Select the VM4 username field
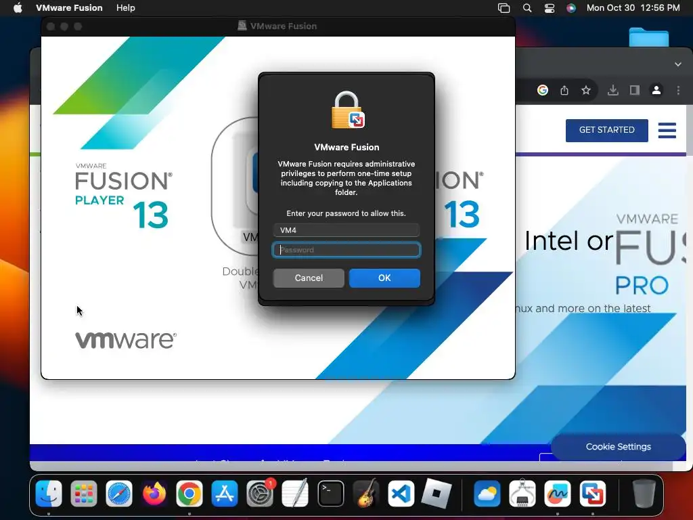This screenshot has height=520, width=693. coord(346,230)
